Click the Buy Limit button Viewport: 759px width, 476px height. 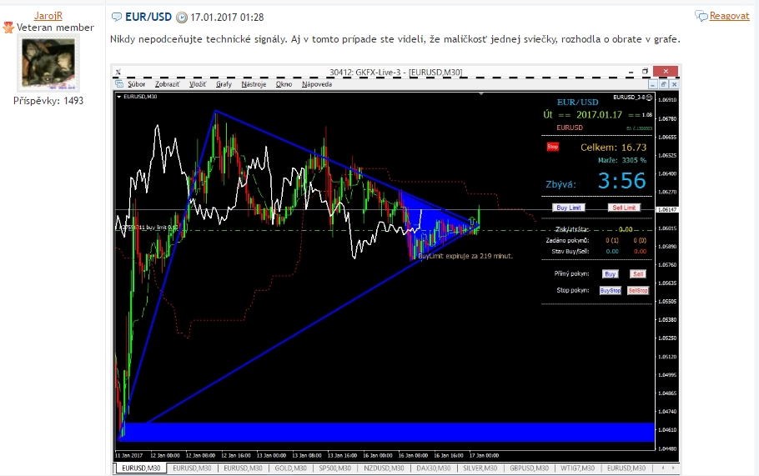pyautogui.click(x=568, y=208)
